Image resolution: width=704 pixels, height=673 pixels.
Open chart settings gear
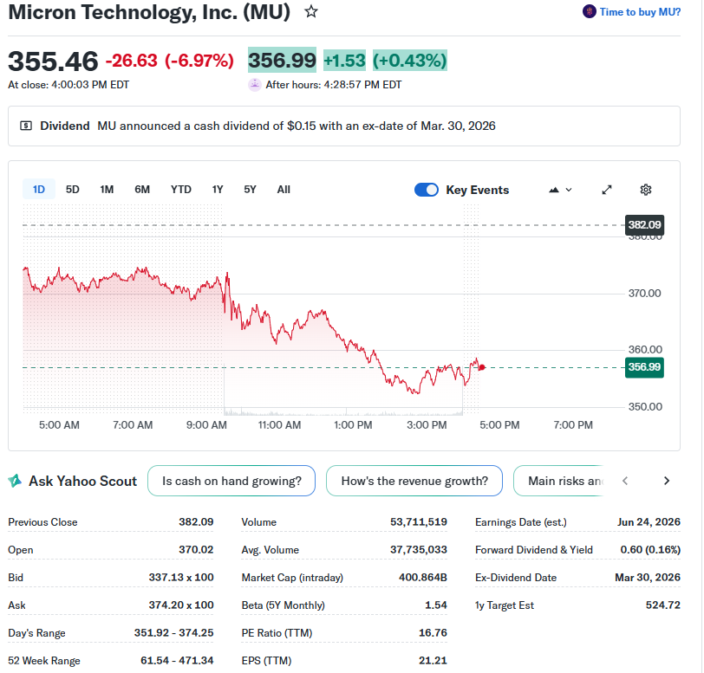pyautogui.click(x=646, y=190)
